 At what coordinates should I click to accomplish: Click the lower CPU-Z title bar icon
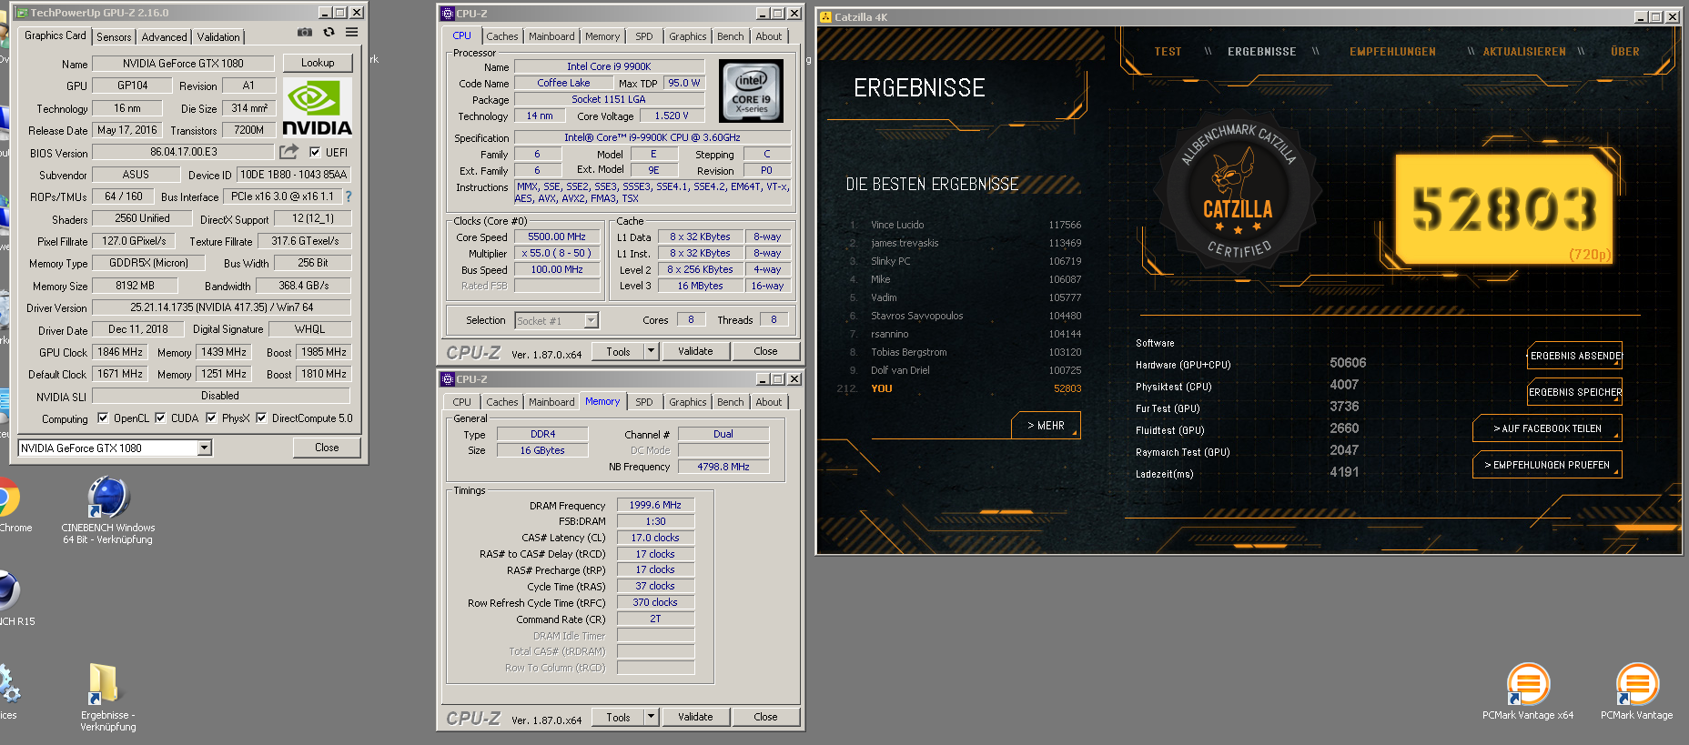pos(448,379)
